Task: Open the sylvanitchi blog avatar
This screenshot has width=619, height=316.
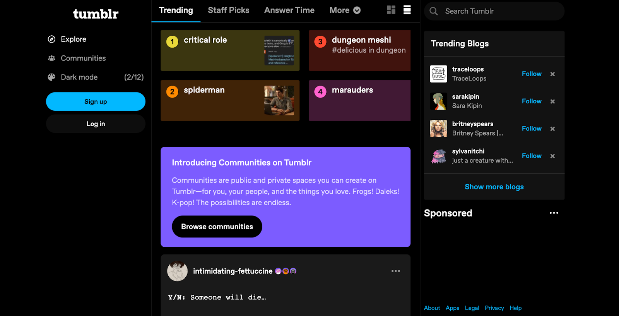Action: tap(438, 156)
